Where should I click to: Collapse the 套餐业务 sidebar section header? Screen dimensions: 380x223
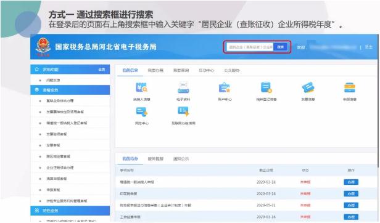pos(70,90)
